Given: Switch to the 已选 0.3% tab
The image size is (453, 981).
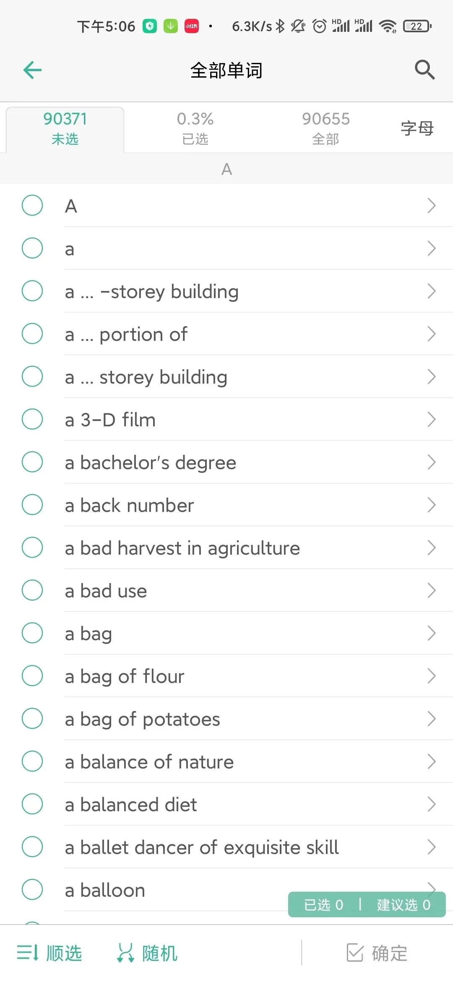Looking at the screenshot, I should [x=195, y=128].
